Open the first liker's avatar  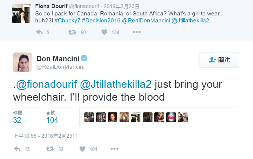click(89, 117)
